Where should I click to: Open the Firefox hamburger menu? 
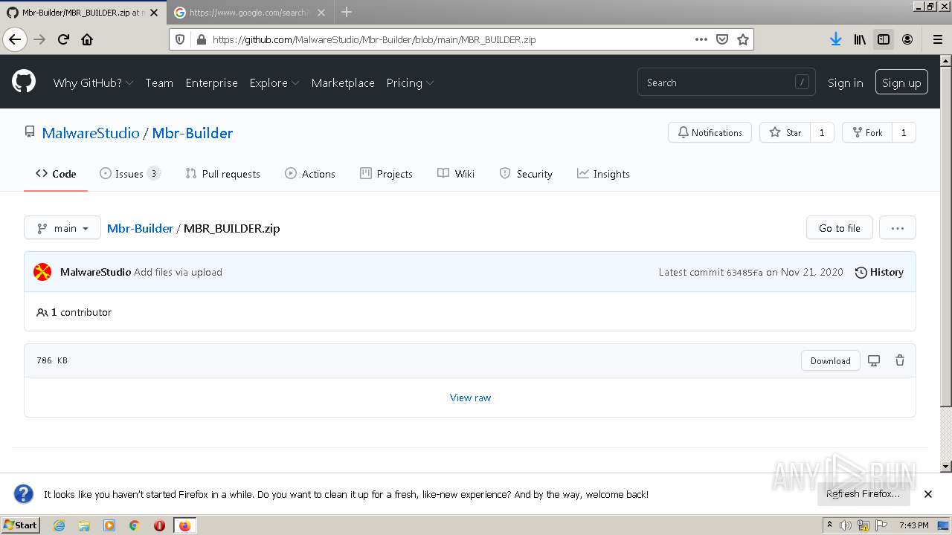click(937, 39)
